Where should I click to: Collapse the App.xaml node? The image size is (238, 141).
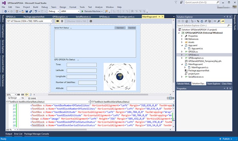click(x=182, y=46)
